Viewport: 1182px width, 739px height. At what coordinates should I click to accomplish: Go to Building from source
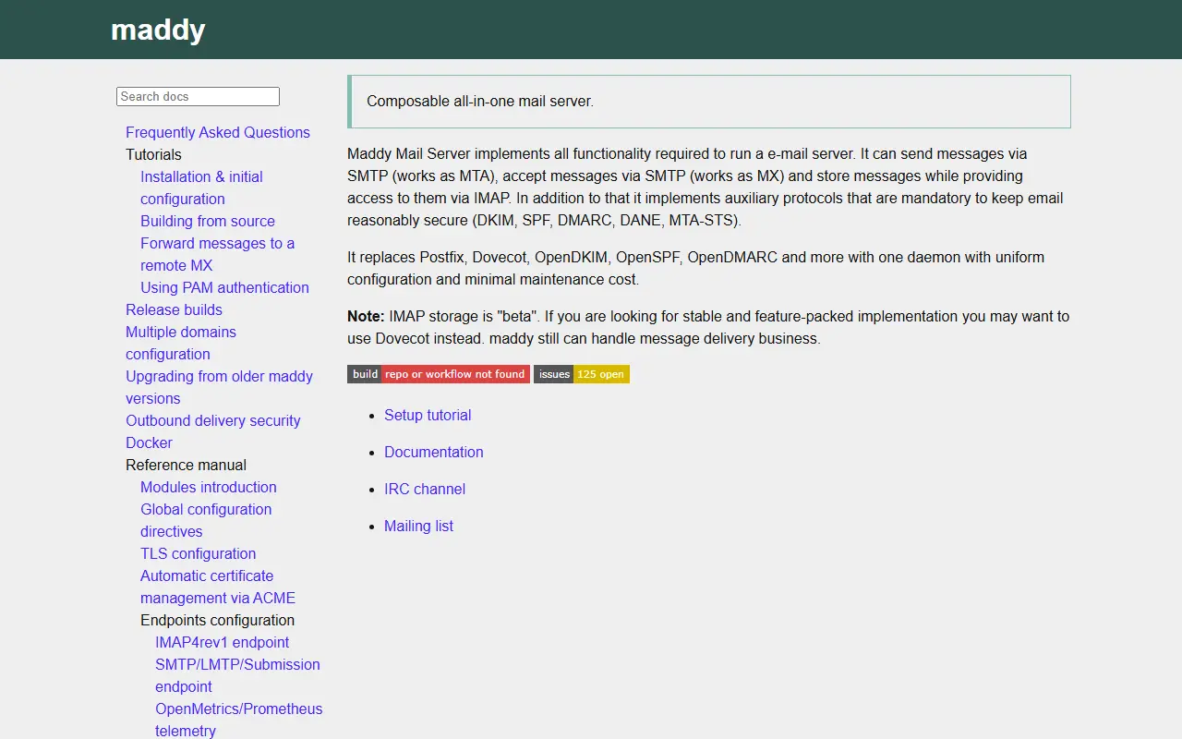coord(208,221)
